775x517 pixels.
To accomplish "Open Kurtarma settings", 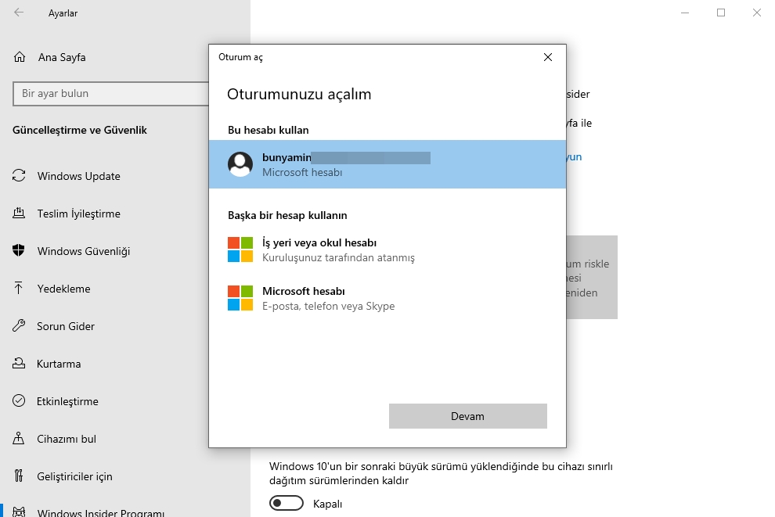I will (62, 364).
